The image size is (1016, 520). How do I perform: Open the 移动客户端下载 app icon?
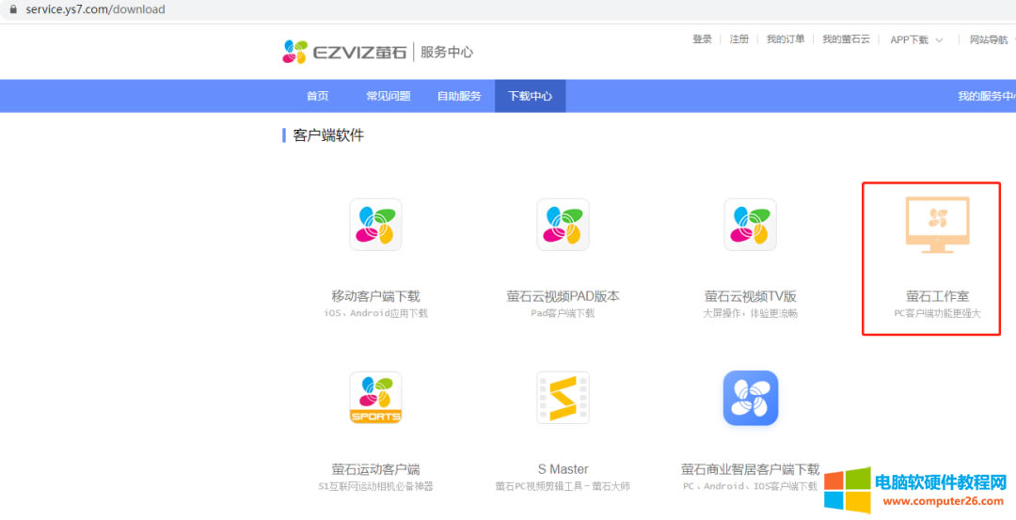tap(375, 225)
